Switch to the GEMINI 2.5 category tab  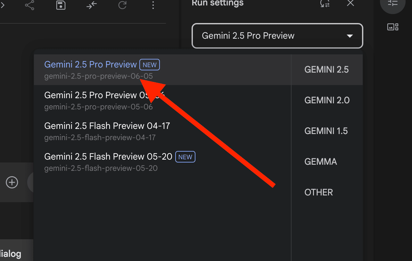(x=326, y=70)
